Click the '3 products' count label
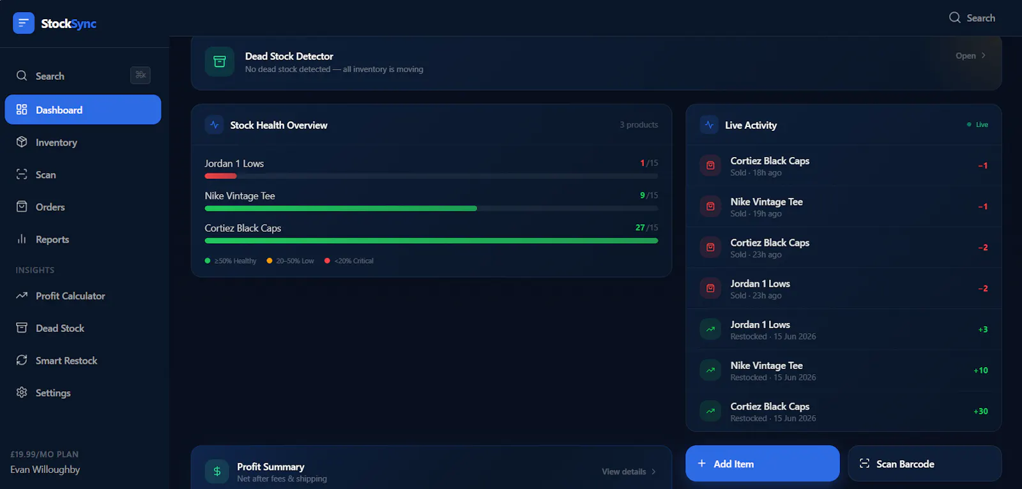Screen dimensions: 1022x489 [639, 124]
